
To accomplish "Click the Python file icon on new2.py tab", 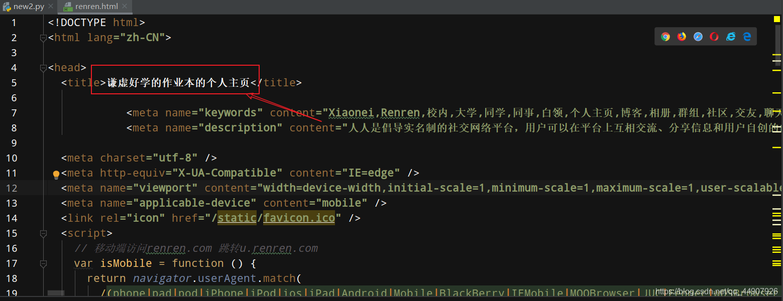I will pyautogui.click(x=7, y=7).
